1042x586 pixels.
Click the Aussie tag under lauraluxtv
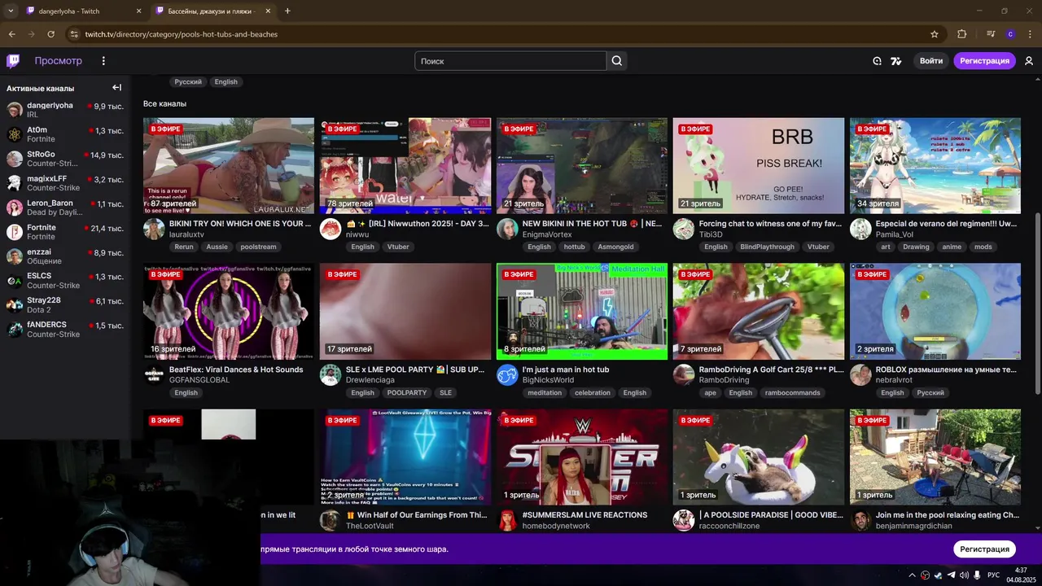coord(217,247)
